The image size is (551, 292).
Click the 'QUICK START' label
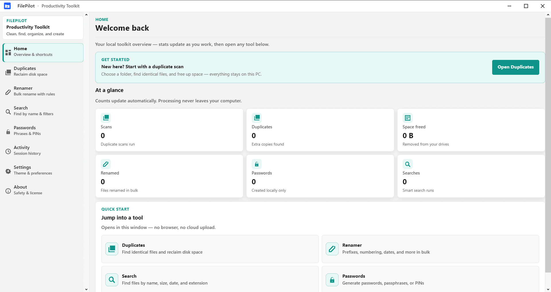[115, 209]
